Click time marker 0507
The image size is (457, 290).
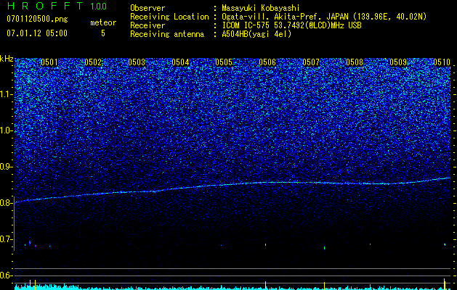311,62
